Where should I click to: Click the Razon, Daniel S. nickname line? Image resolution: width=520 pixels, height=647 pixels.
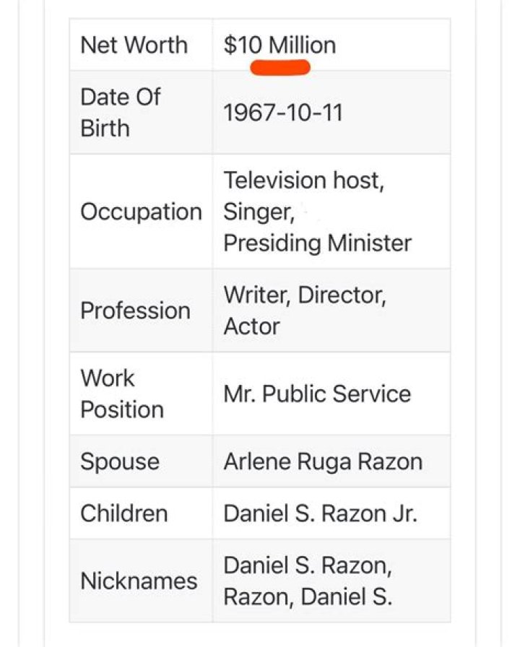(308, 597)
